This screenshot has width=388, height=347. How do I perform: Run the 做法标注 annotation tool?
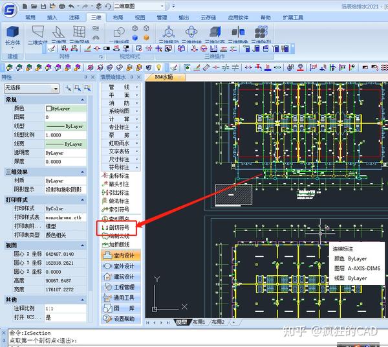pos(116,201)
